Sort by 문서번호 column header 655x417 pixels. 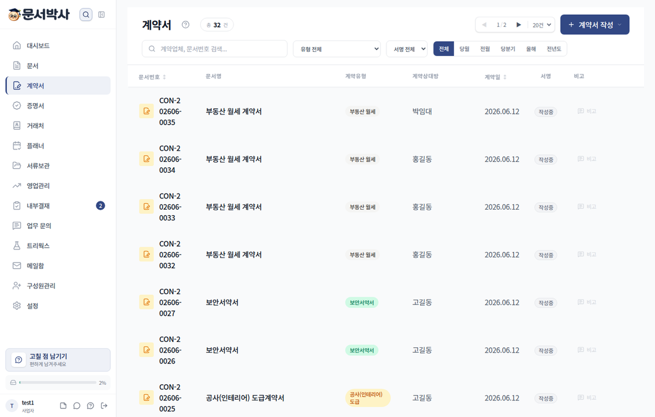[x=152, y=77]
